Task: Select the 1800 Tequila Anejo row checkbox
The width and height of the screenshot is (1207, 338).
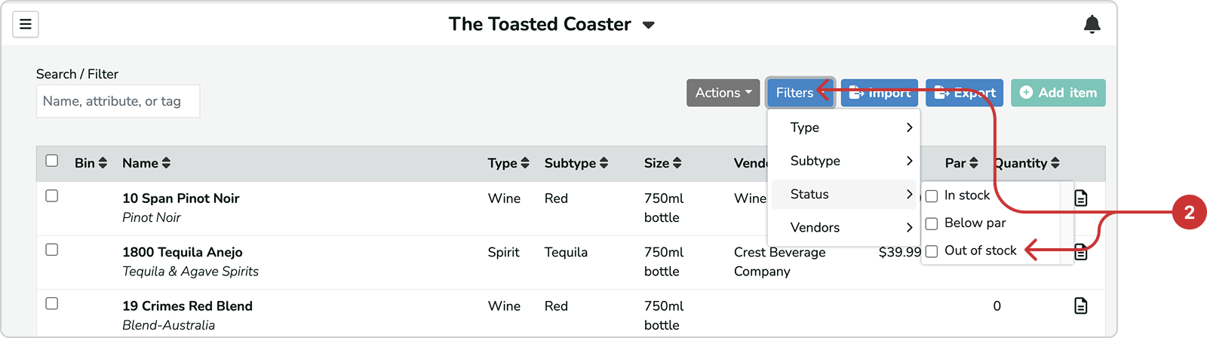Action: coord(52,250)
